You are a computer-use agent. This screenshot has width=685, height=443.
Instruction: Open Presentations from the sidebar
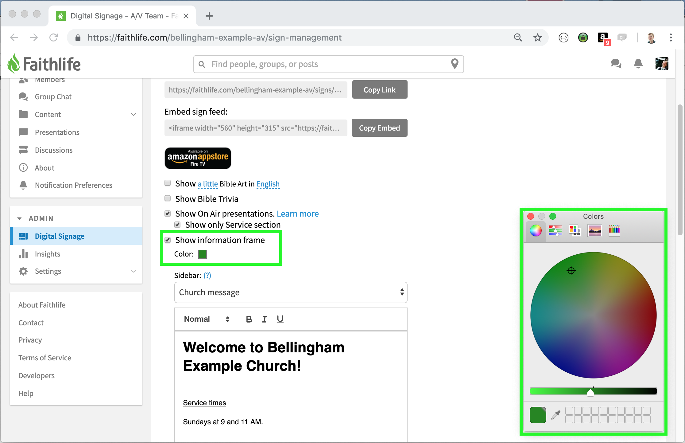point(57,132)
